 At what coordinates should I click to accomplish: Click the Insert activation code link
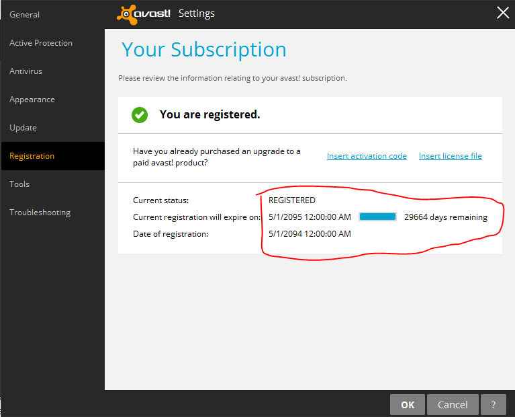(367, 156)
